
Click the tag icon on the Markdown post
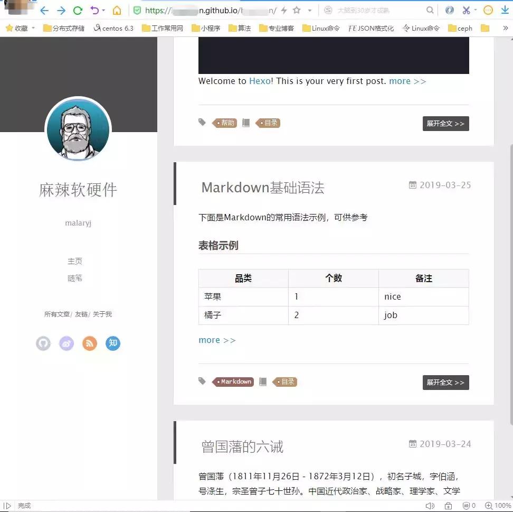click(x=202, y=381)
